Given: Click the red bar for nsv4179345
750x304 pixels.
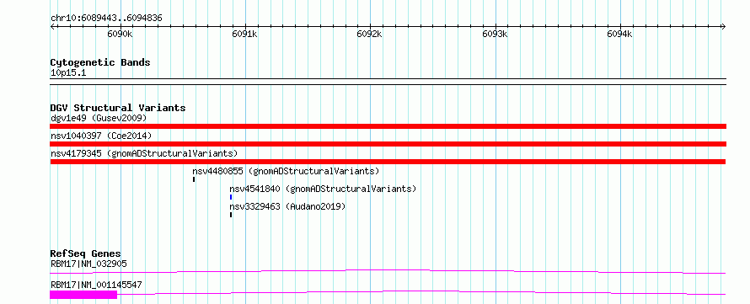Looking at the screenshot, I should point(388,162).
